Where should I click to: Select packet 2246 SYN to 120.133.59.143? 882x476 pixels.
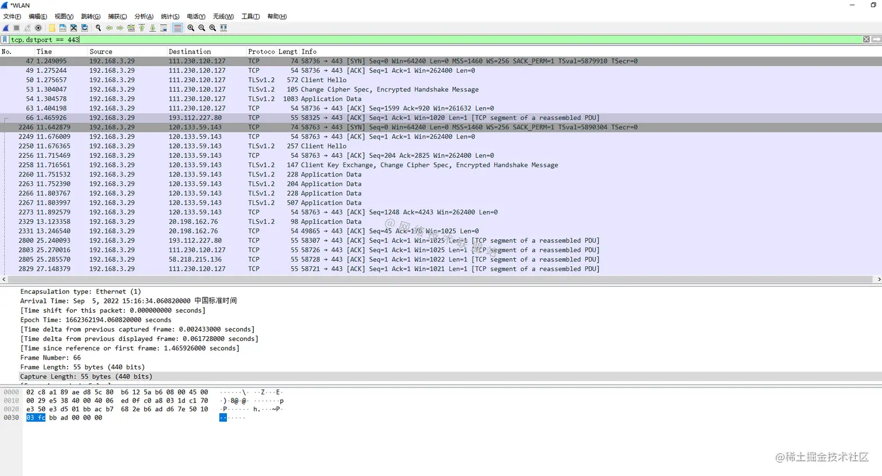[x=441, y=127]
